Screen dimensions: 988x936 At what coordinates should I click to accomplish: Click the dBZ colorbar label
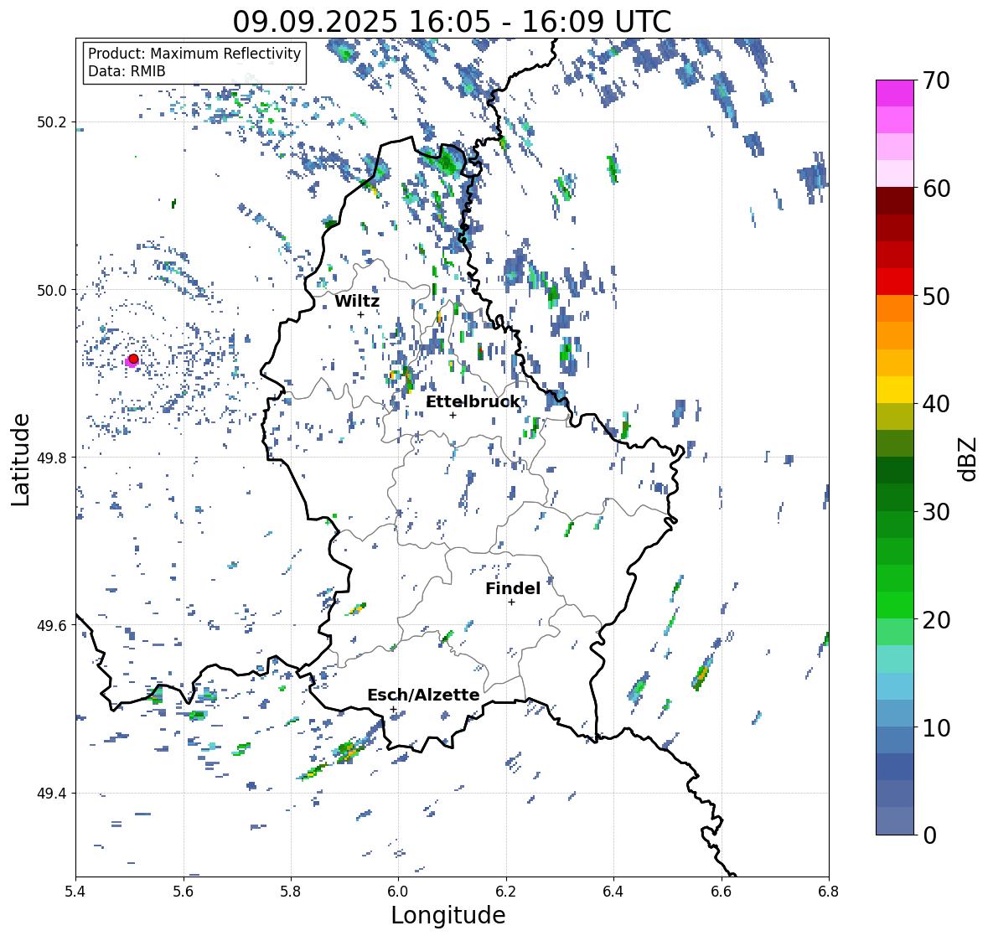pyautogui.click(x=969, y=459)
